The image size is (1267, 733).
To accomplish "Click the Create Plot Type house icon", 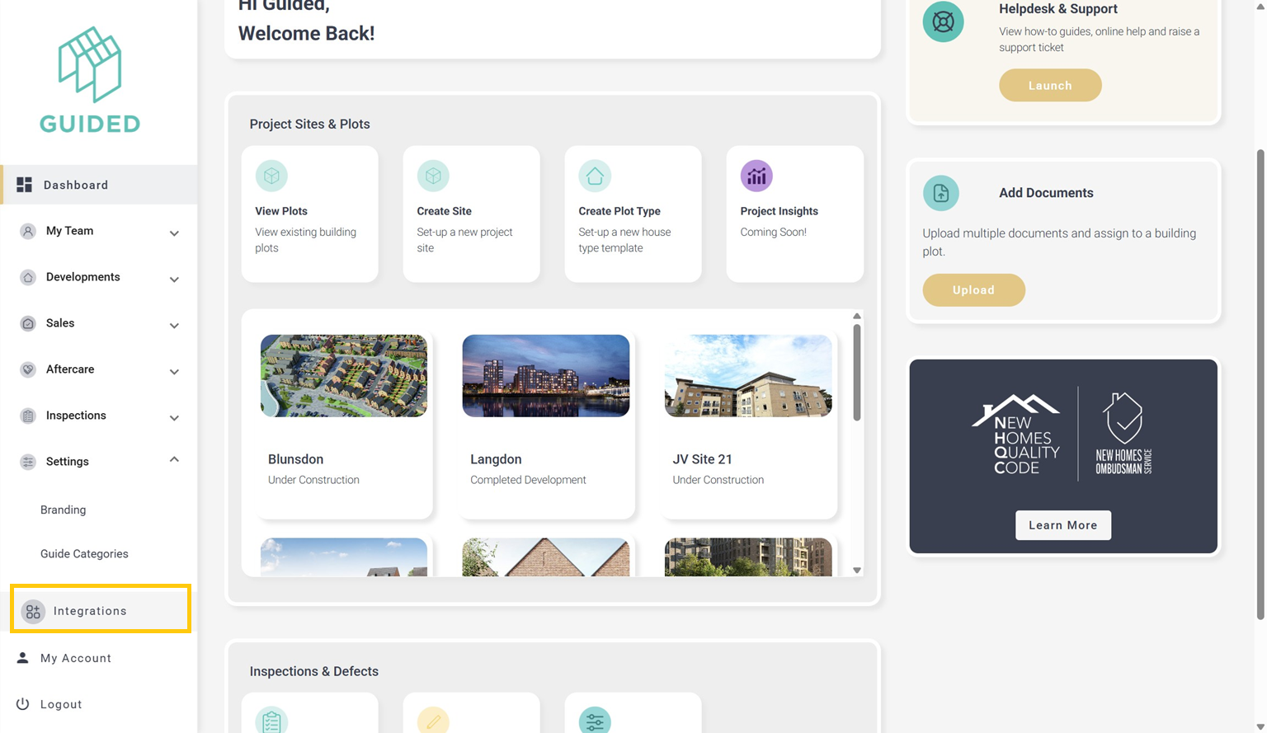I will (x=595, y=176).
